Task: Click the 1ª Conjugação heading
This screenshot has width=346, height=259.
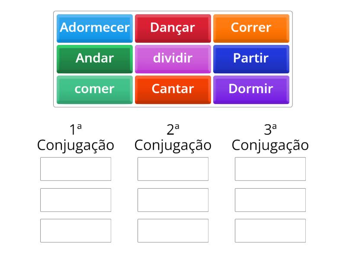Action: (x=76, y=136)
